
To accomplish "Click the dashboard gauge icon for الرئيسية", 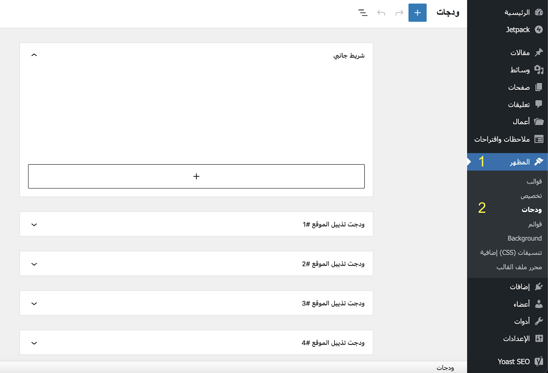I will 539,12.
